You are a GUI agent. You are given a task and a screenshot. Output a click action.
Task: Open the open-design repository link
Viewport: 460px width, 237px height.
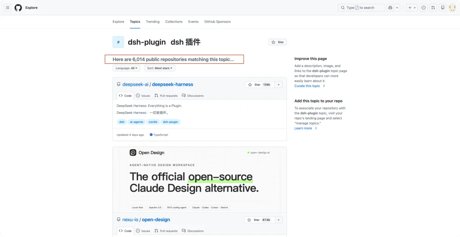156,220
